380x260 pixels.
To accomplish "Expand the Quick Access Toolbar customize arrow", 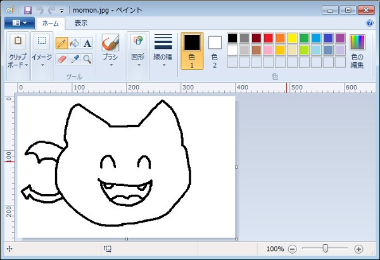I will [x=62, y=11].
